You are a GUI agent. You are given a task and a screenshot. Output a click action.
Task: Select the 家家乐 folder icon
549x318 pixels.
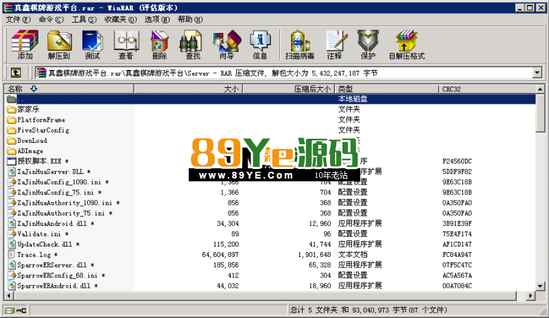click(x=12, y=109)
